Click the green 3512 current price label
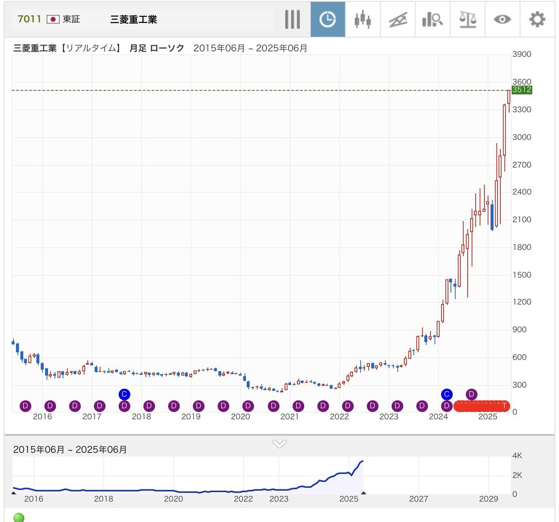 (522, 90)
